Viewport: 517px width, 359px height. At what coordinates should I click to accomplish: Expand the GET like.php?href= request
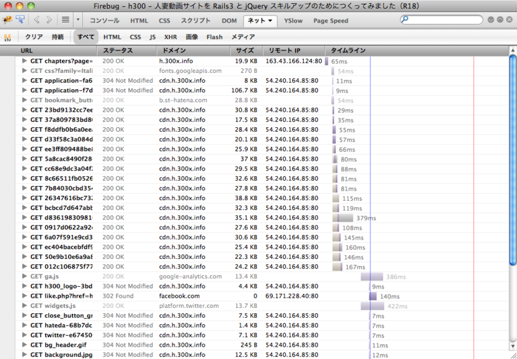click(x=25, y=296)
